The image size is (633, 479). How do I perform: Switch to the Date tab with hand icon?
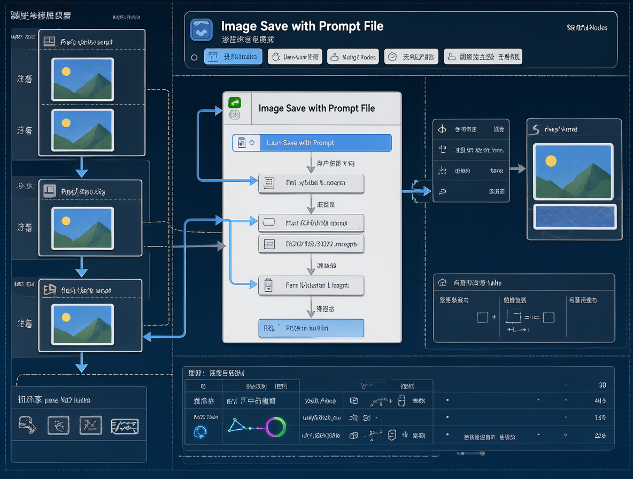[295, 57]
